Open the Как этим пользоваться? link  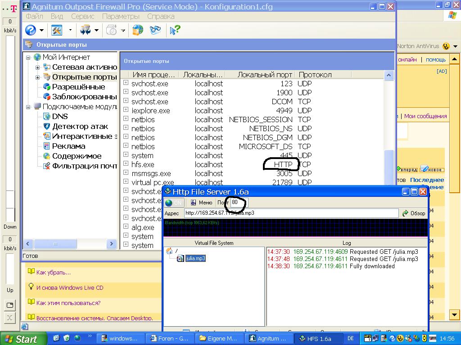(x=68, y=303)
